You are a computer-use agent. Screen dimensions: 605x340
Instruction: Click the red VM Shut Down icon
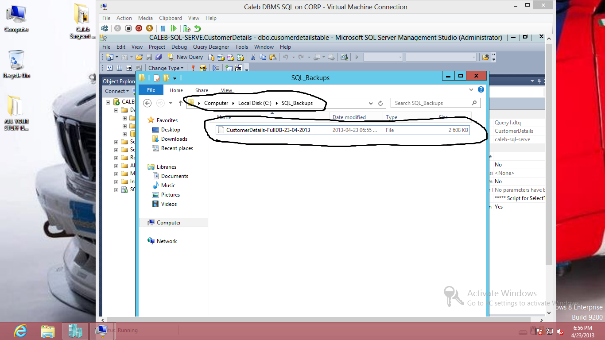(x=139, y=28)
